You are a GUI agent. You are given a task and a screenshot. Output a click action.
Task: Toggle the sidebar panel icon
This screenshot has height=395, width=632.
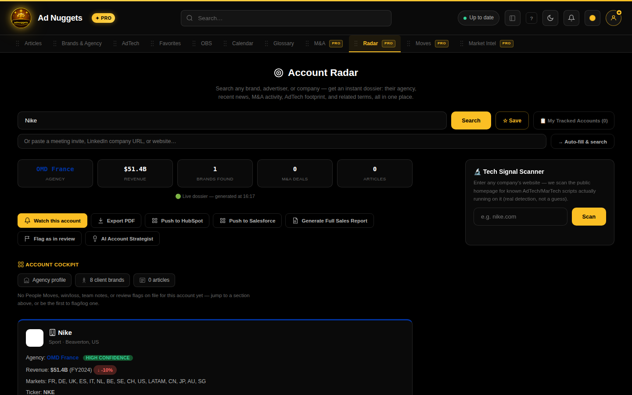point(512,18)
